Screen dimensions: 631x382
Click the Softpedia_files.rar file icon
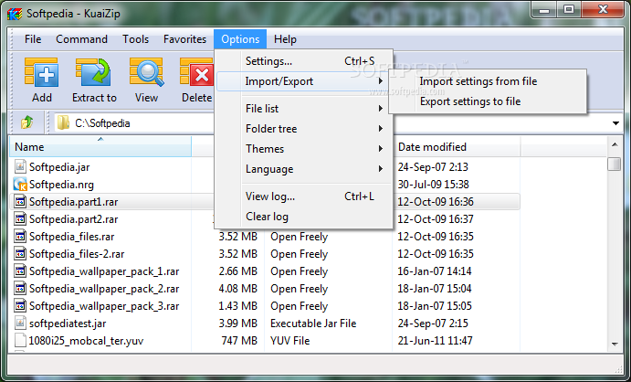tap(20, 237)
